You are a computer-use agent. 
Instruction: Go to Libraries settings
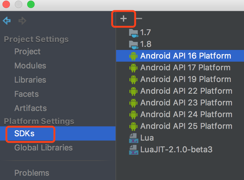tap(30, 80)
